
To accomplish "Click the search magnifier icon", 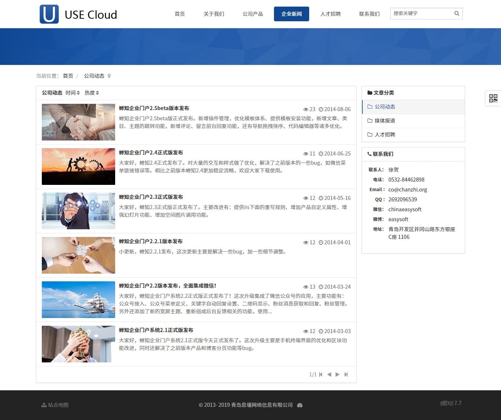I will (x=457, y=14).
